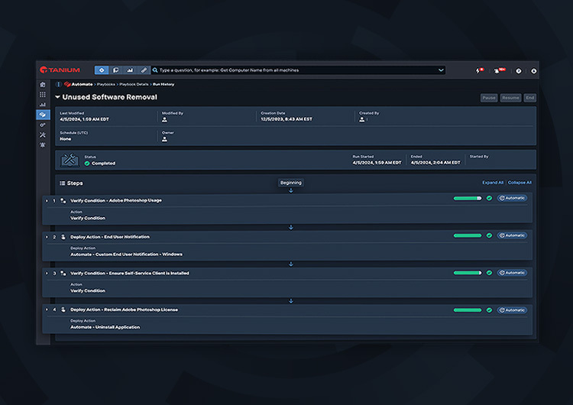Click step 4 progress bar
The height and width of the screenshot is (405, 573).
pos(468,310)
